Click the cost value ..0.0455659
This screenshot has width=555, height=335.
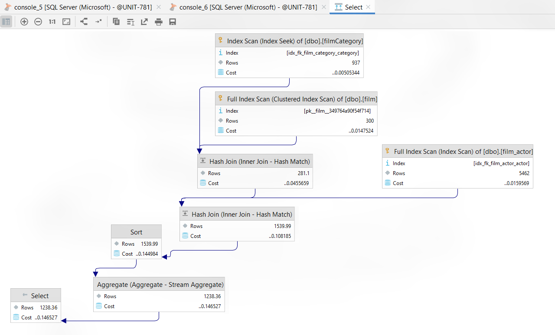[x=297, y=183]
